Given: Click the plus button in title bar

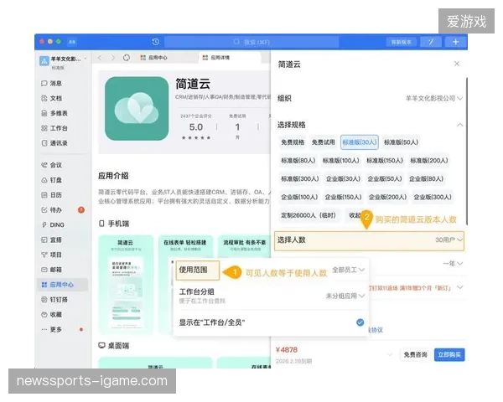Looking at the screenshot, I should (455, 42).
